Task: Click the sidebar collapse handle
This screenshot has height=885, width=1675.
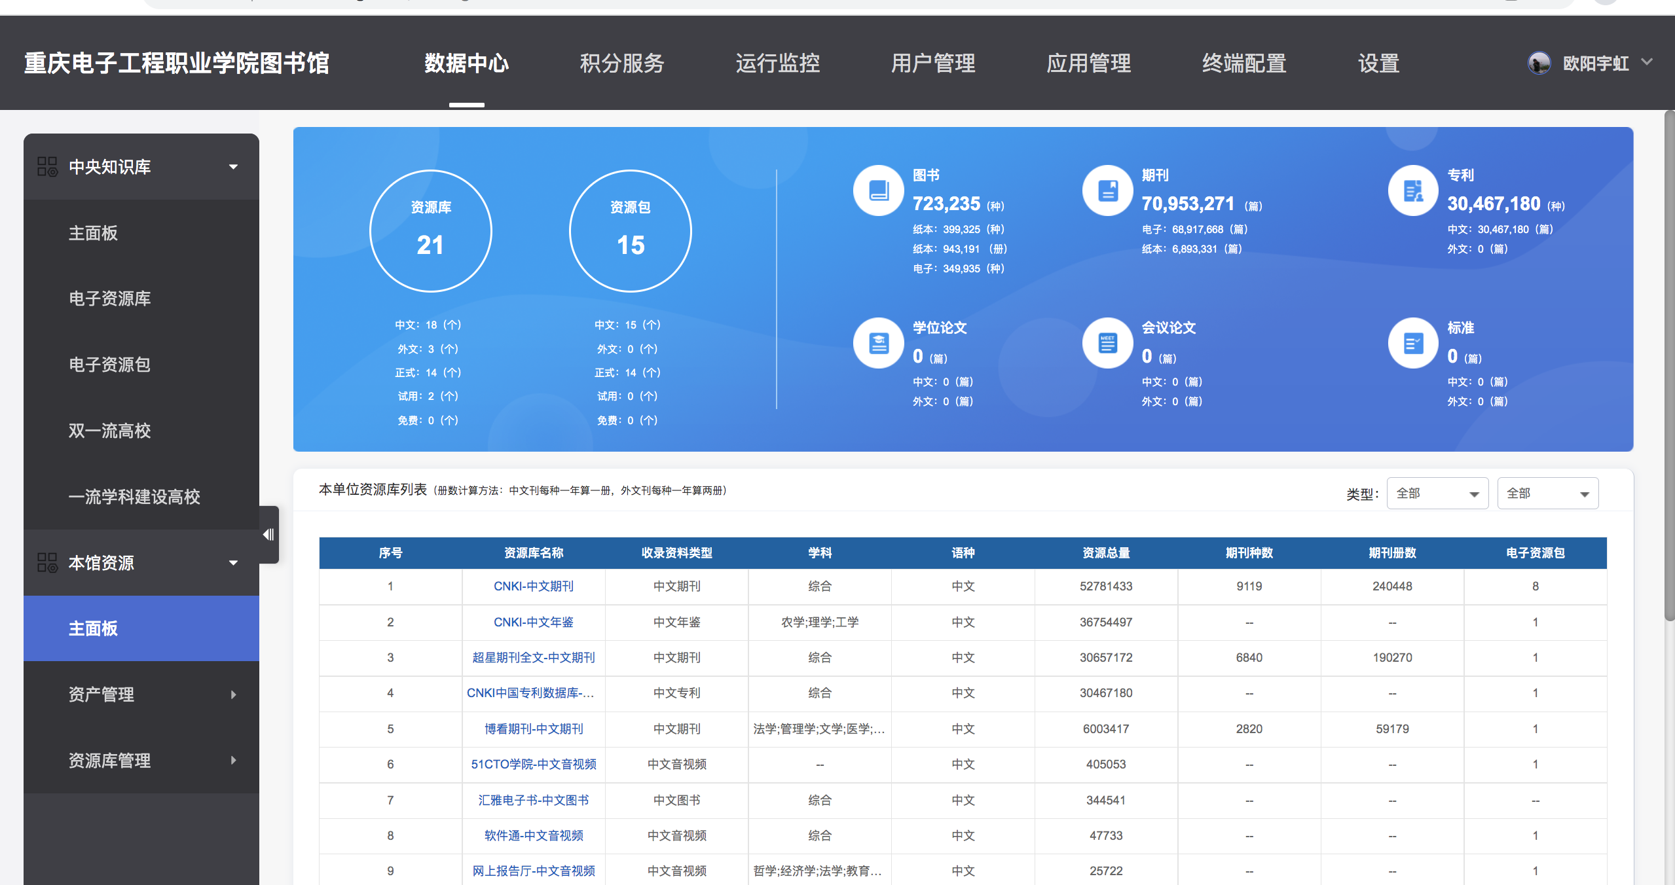Action: tap(268, 534)
